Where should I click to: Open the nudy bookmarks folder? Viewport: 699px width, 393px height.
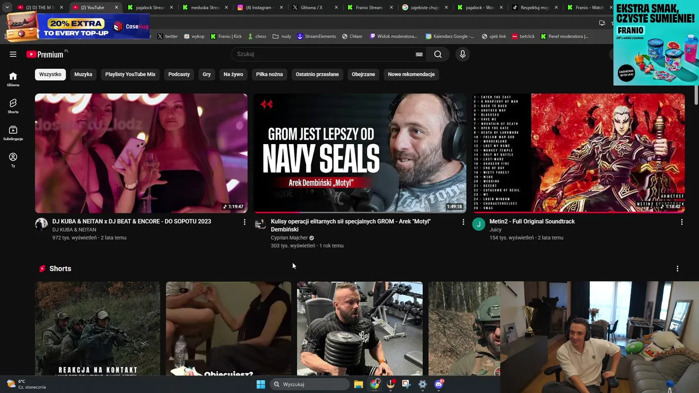pyautogui.click(x=282, y=36)
